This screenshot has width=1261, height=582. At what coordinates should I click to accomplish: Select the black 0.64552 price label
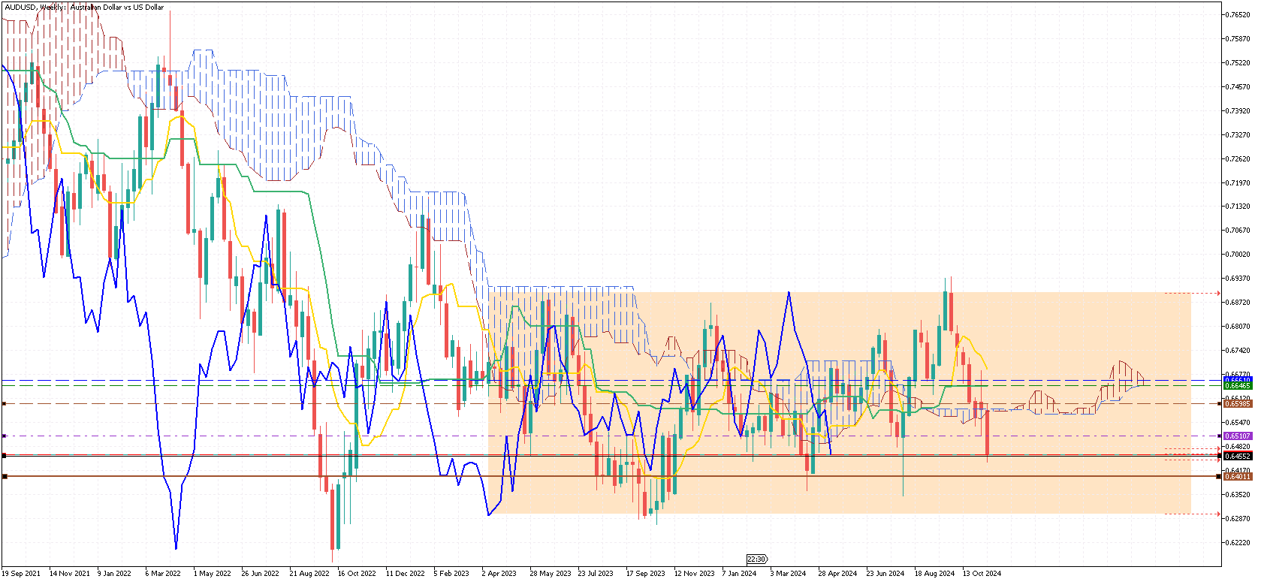click(1238, 456)
